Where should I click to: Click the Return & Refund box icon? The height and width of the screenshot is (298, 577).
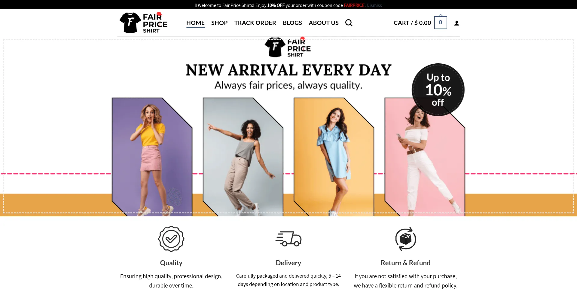(406, 239)
